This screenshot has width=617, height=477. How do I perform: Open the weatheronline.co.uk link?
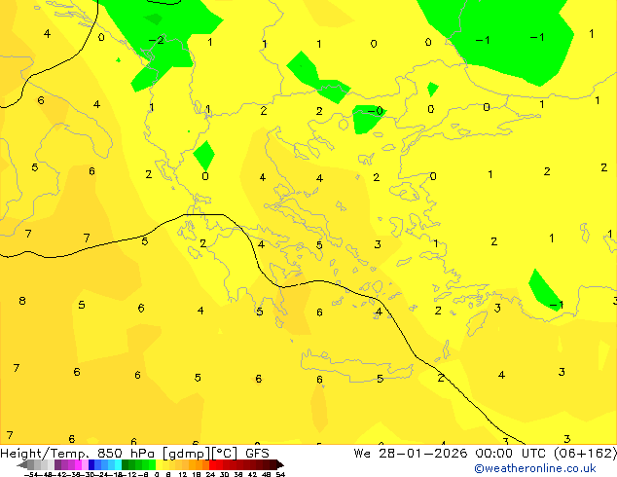[x=535, y=468]
